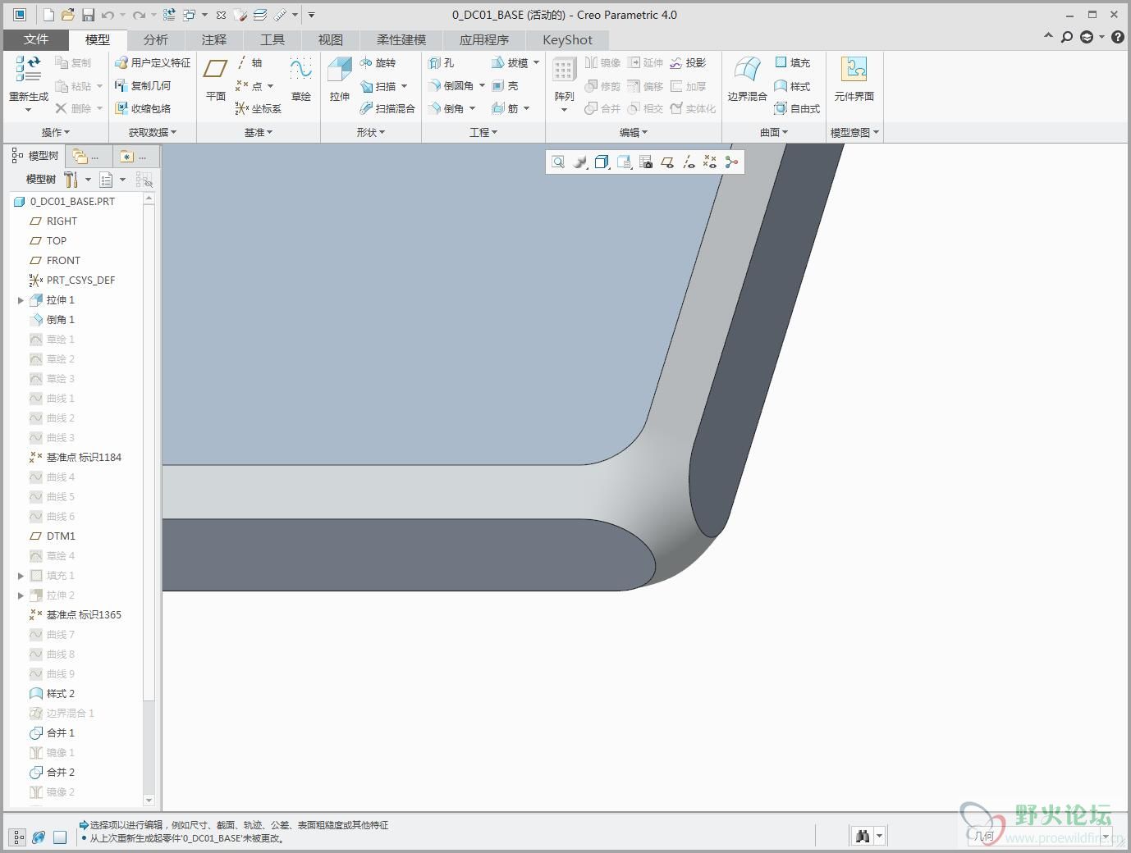The height and width of the screenshot is (853, 1131).
Task: Open the 样式 (Style) surface tool
Action: point(792,85)
